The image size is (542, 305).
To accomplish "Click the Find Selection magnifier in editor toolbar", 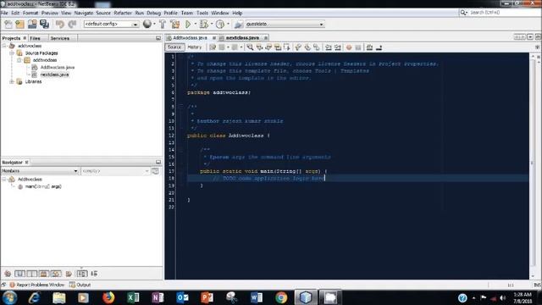I will (250, 47).
